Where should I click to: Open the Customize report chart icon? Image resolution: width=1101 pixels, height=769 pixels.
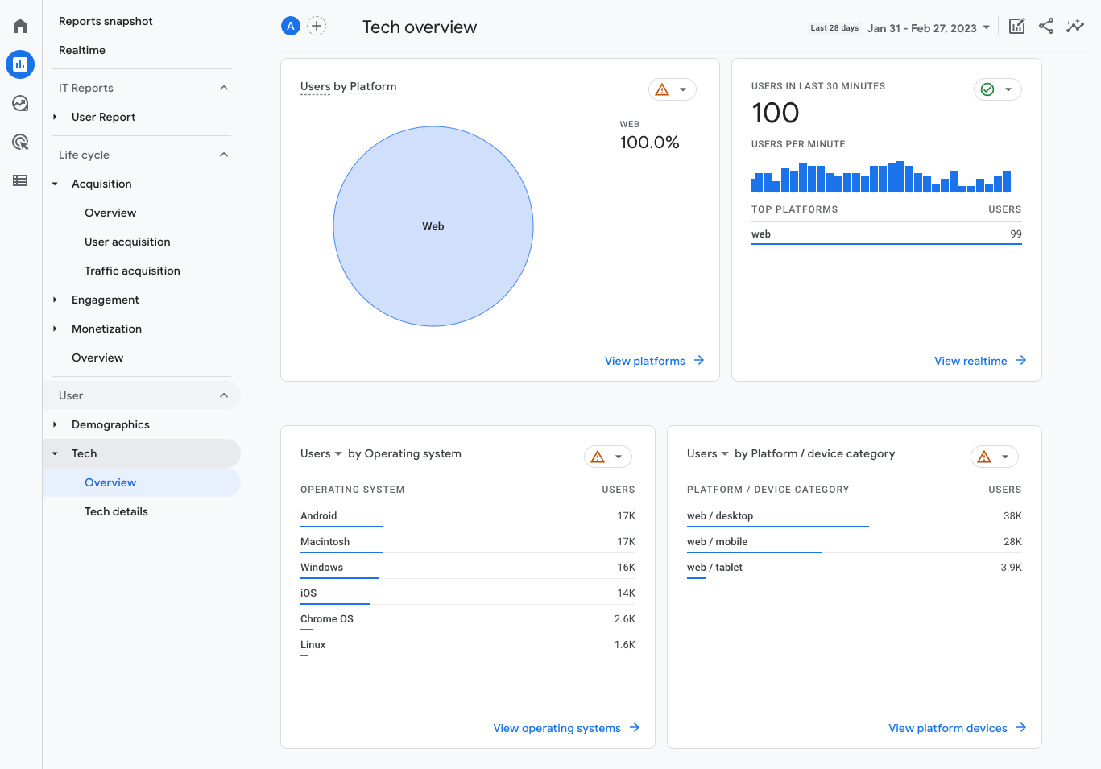[x=1017, y=26]
